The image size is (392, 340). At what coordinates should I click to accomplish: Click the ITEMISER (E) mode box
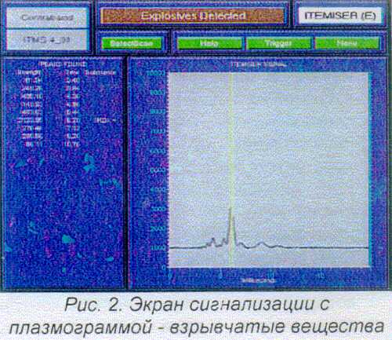coord(340,16)
